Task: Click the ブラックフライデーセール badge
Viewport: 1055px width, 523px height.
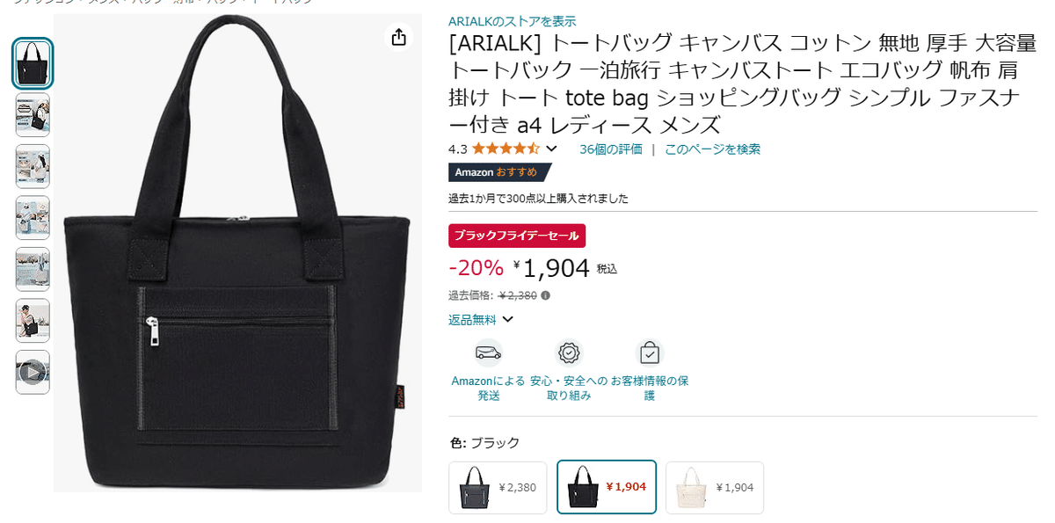Action: 517,236
